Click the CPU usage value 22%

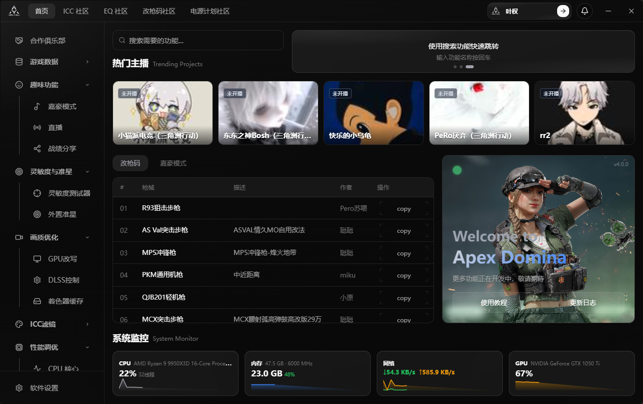coord(128,373)
